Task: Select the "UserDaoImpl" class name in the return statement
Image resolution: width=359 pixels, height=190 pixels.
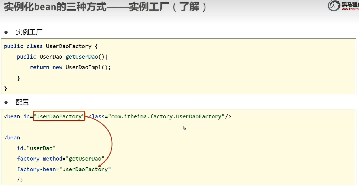Action: 83,67
